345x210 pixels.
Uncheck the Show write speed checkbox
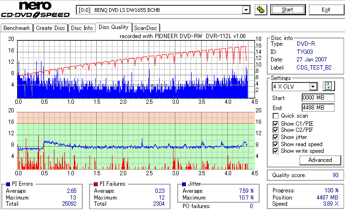[275, 151]
